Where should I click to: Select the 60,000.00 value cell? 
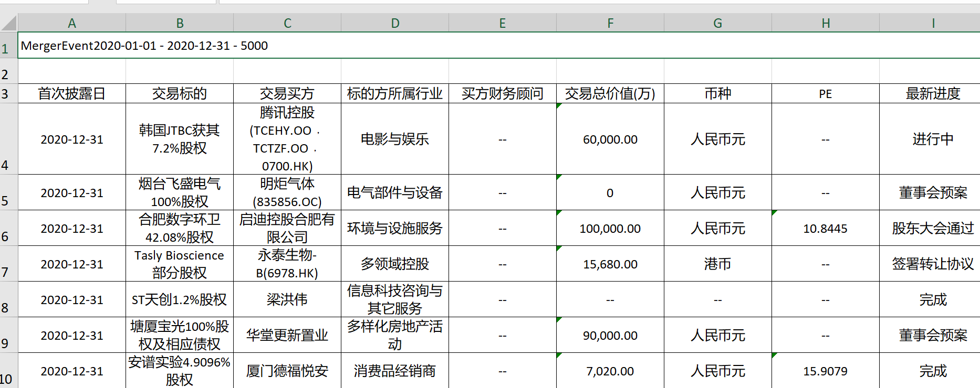(610, 139)
